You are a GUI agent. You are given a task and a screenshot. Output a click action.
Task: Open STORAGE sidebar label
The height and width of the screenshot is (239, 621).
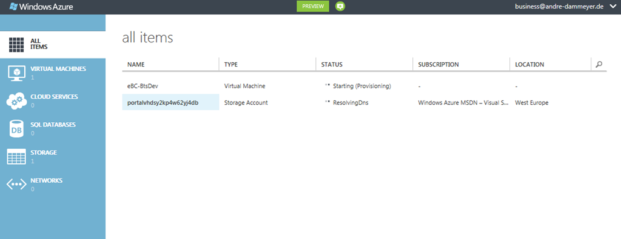point(44,152)
